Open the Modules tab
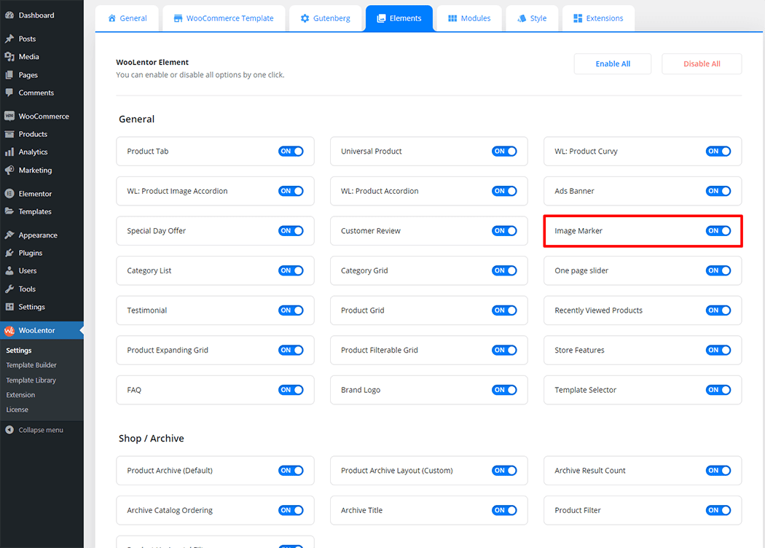The height and width of the screenshot is (548, 765). click(469, 18)
